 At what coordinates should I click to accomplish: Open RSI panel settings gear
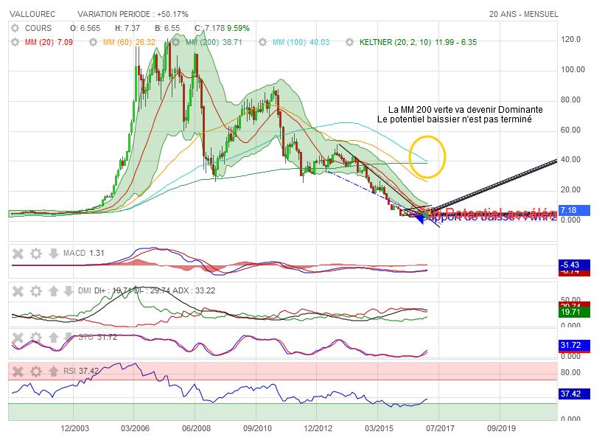coord(36,372)
